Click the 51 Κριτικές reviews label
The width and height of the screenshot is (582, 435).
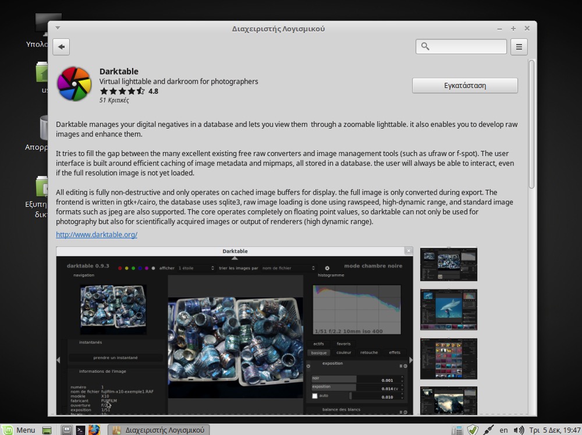click(114, 100)
